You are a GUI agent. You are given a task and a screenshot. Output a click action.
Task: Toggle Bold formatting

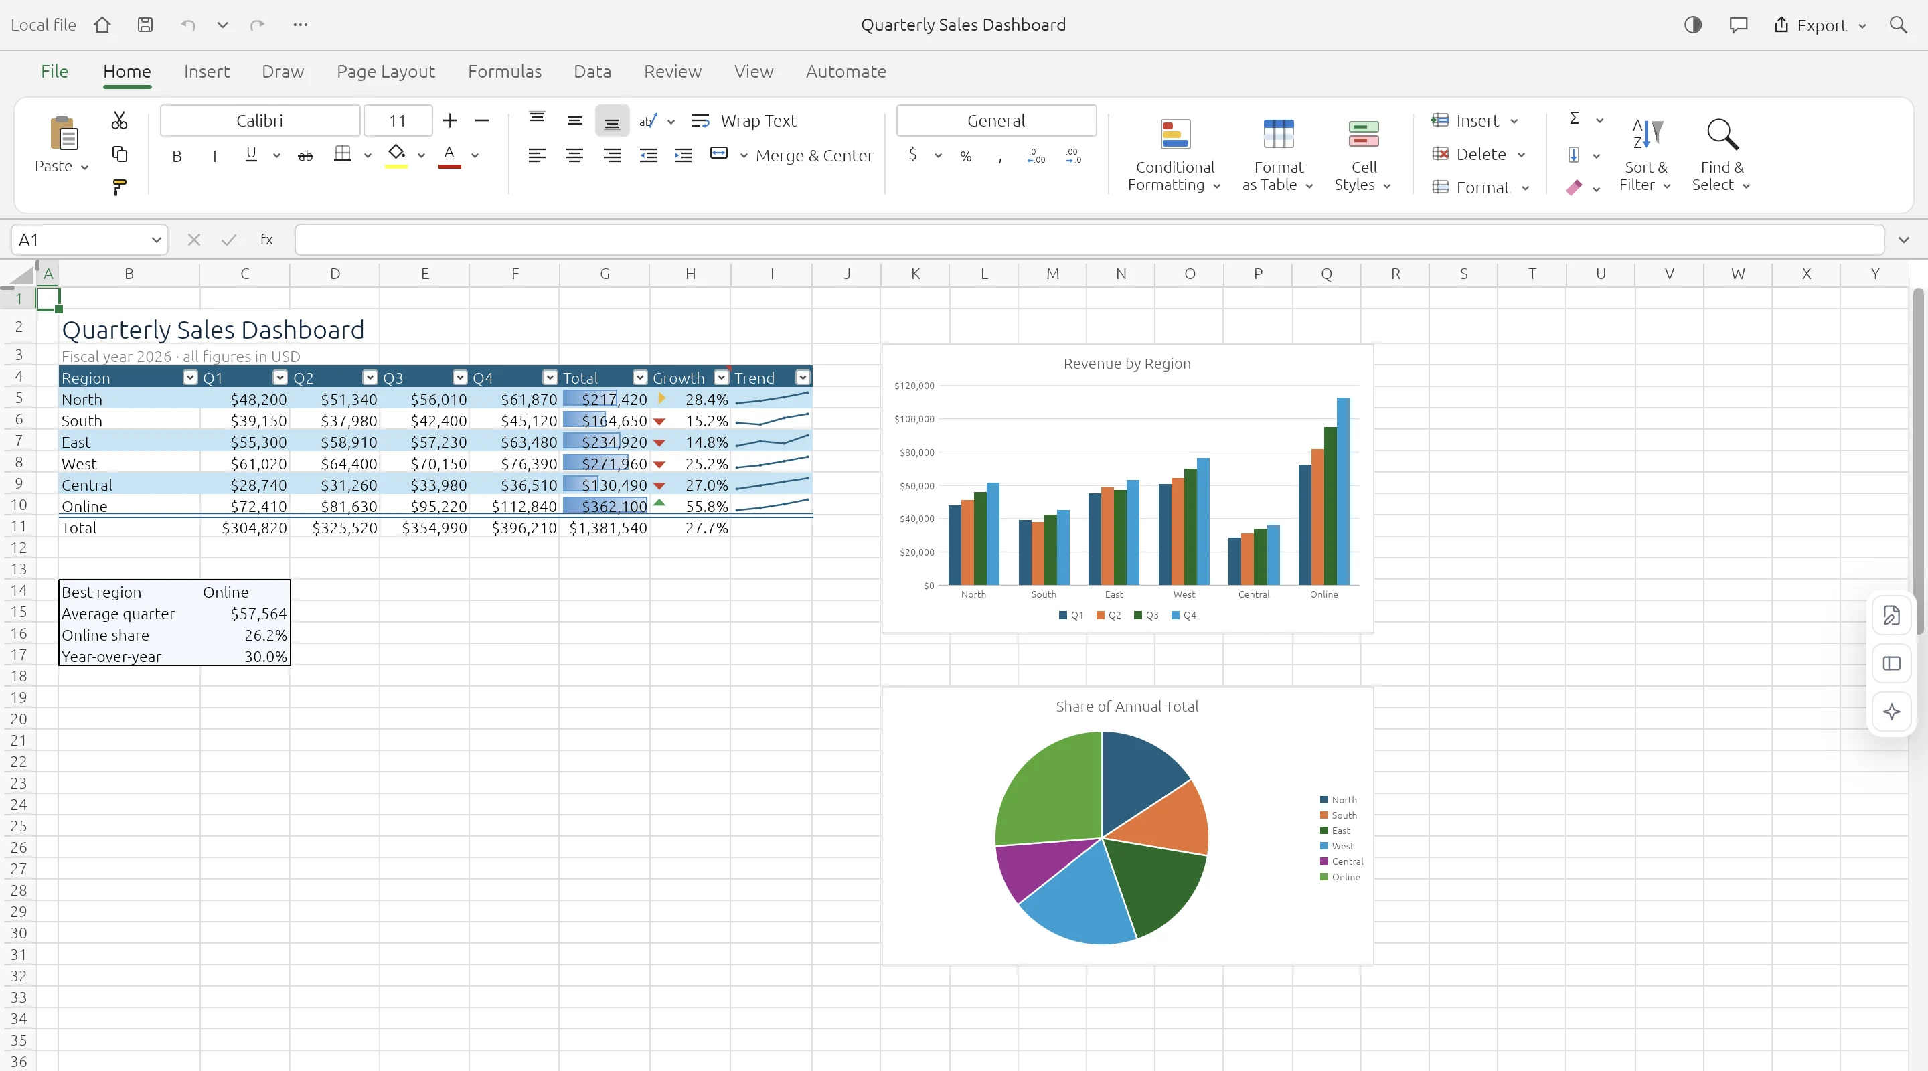point(177,156)
